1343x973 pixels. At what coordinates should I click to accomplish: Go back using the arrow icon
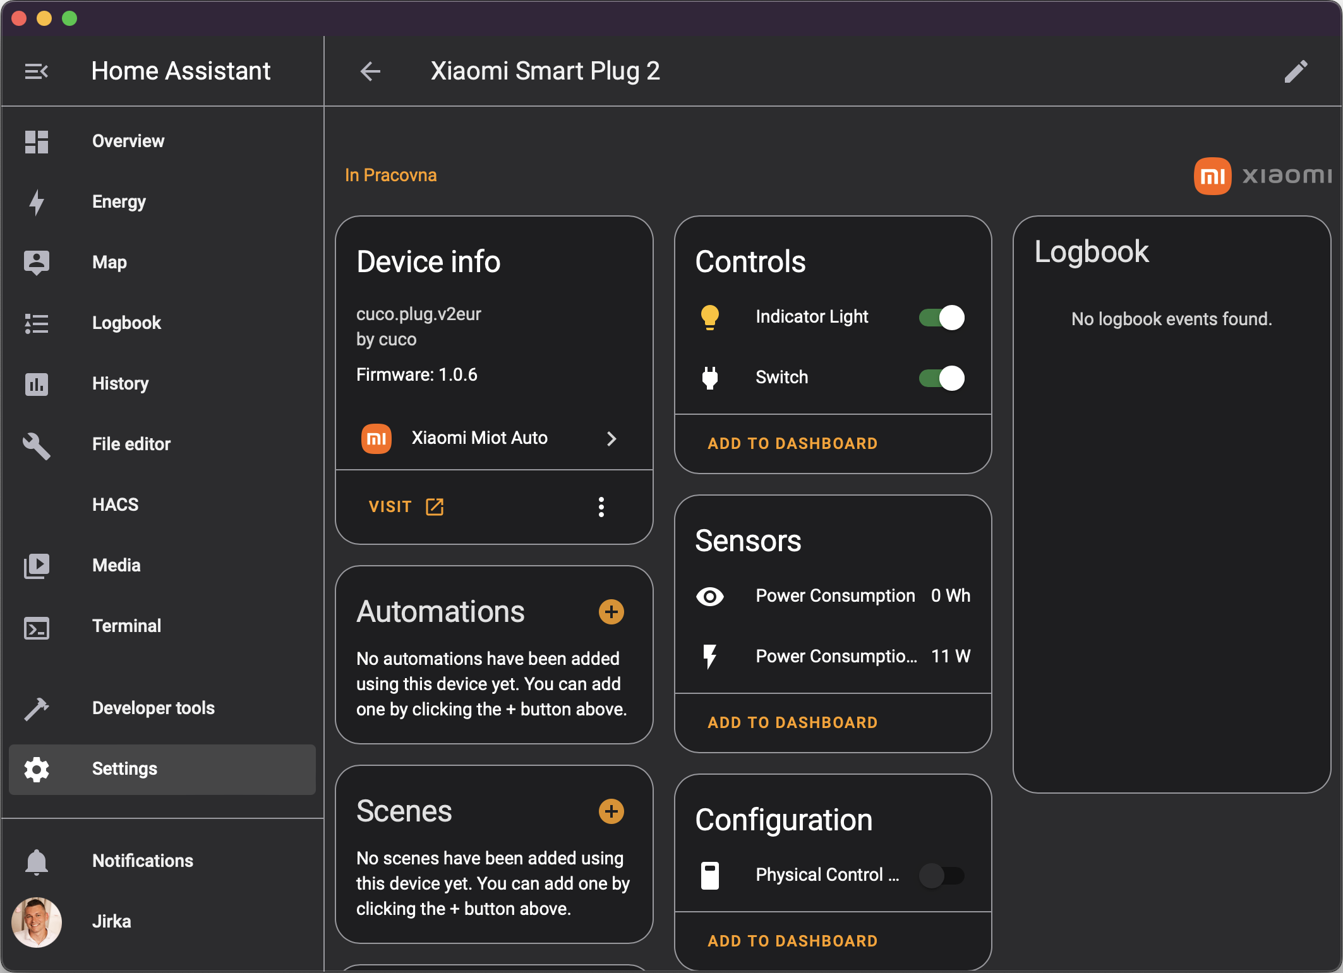click(x=370, y=71)
